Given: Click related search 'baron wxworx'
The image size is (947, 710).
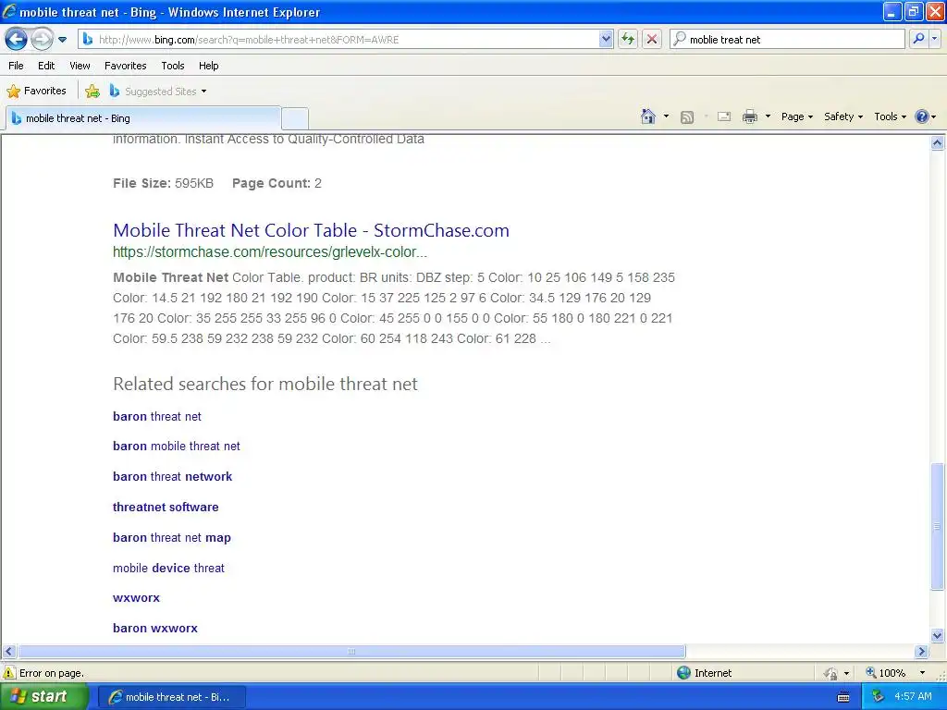Looking at the screenshot, I should [155, 628].
